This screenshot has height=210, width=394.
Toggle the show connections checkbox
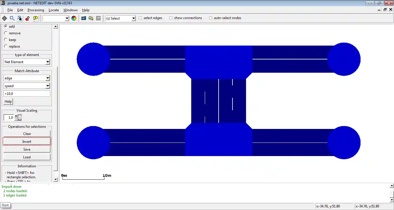[x=171, y=18]
